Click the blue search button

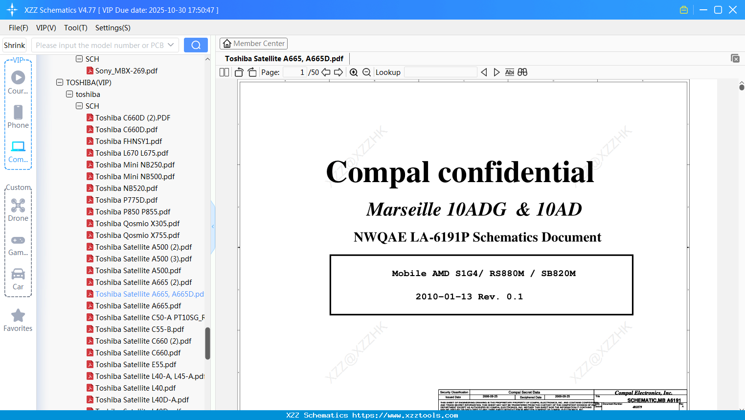196,45
